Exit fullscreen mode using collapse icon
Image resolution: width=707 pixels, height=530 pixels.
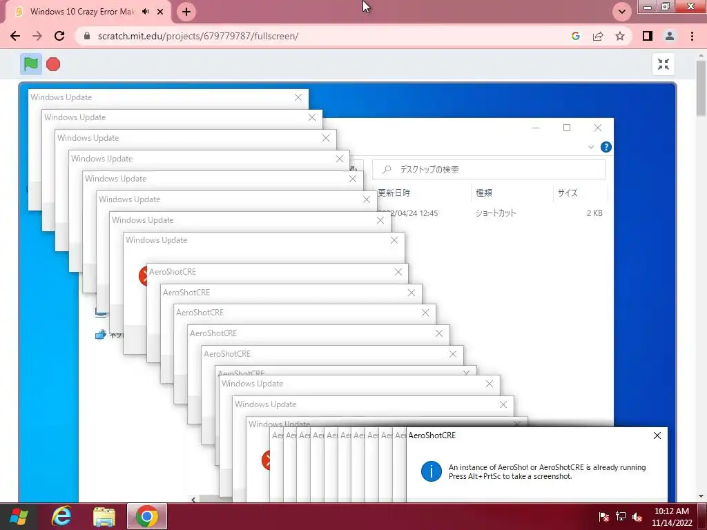[664, 64]
